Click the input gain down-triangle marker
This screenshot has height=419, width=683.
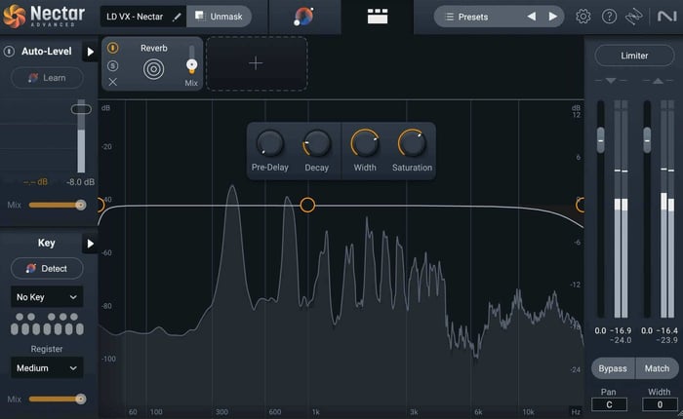coord(611,81)
